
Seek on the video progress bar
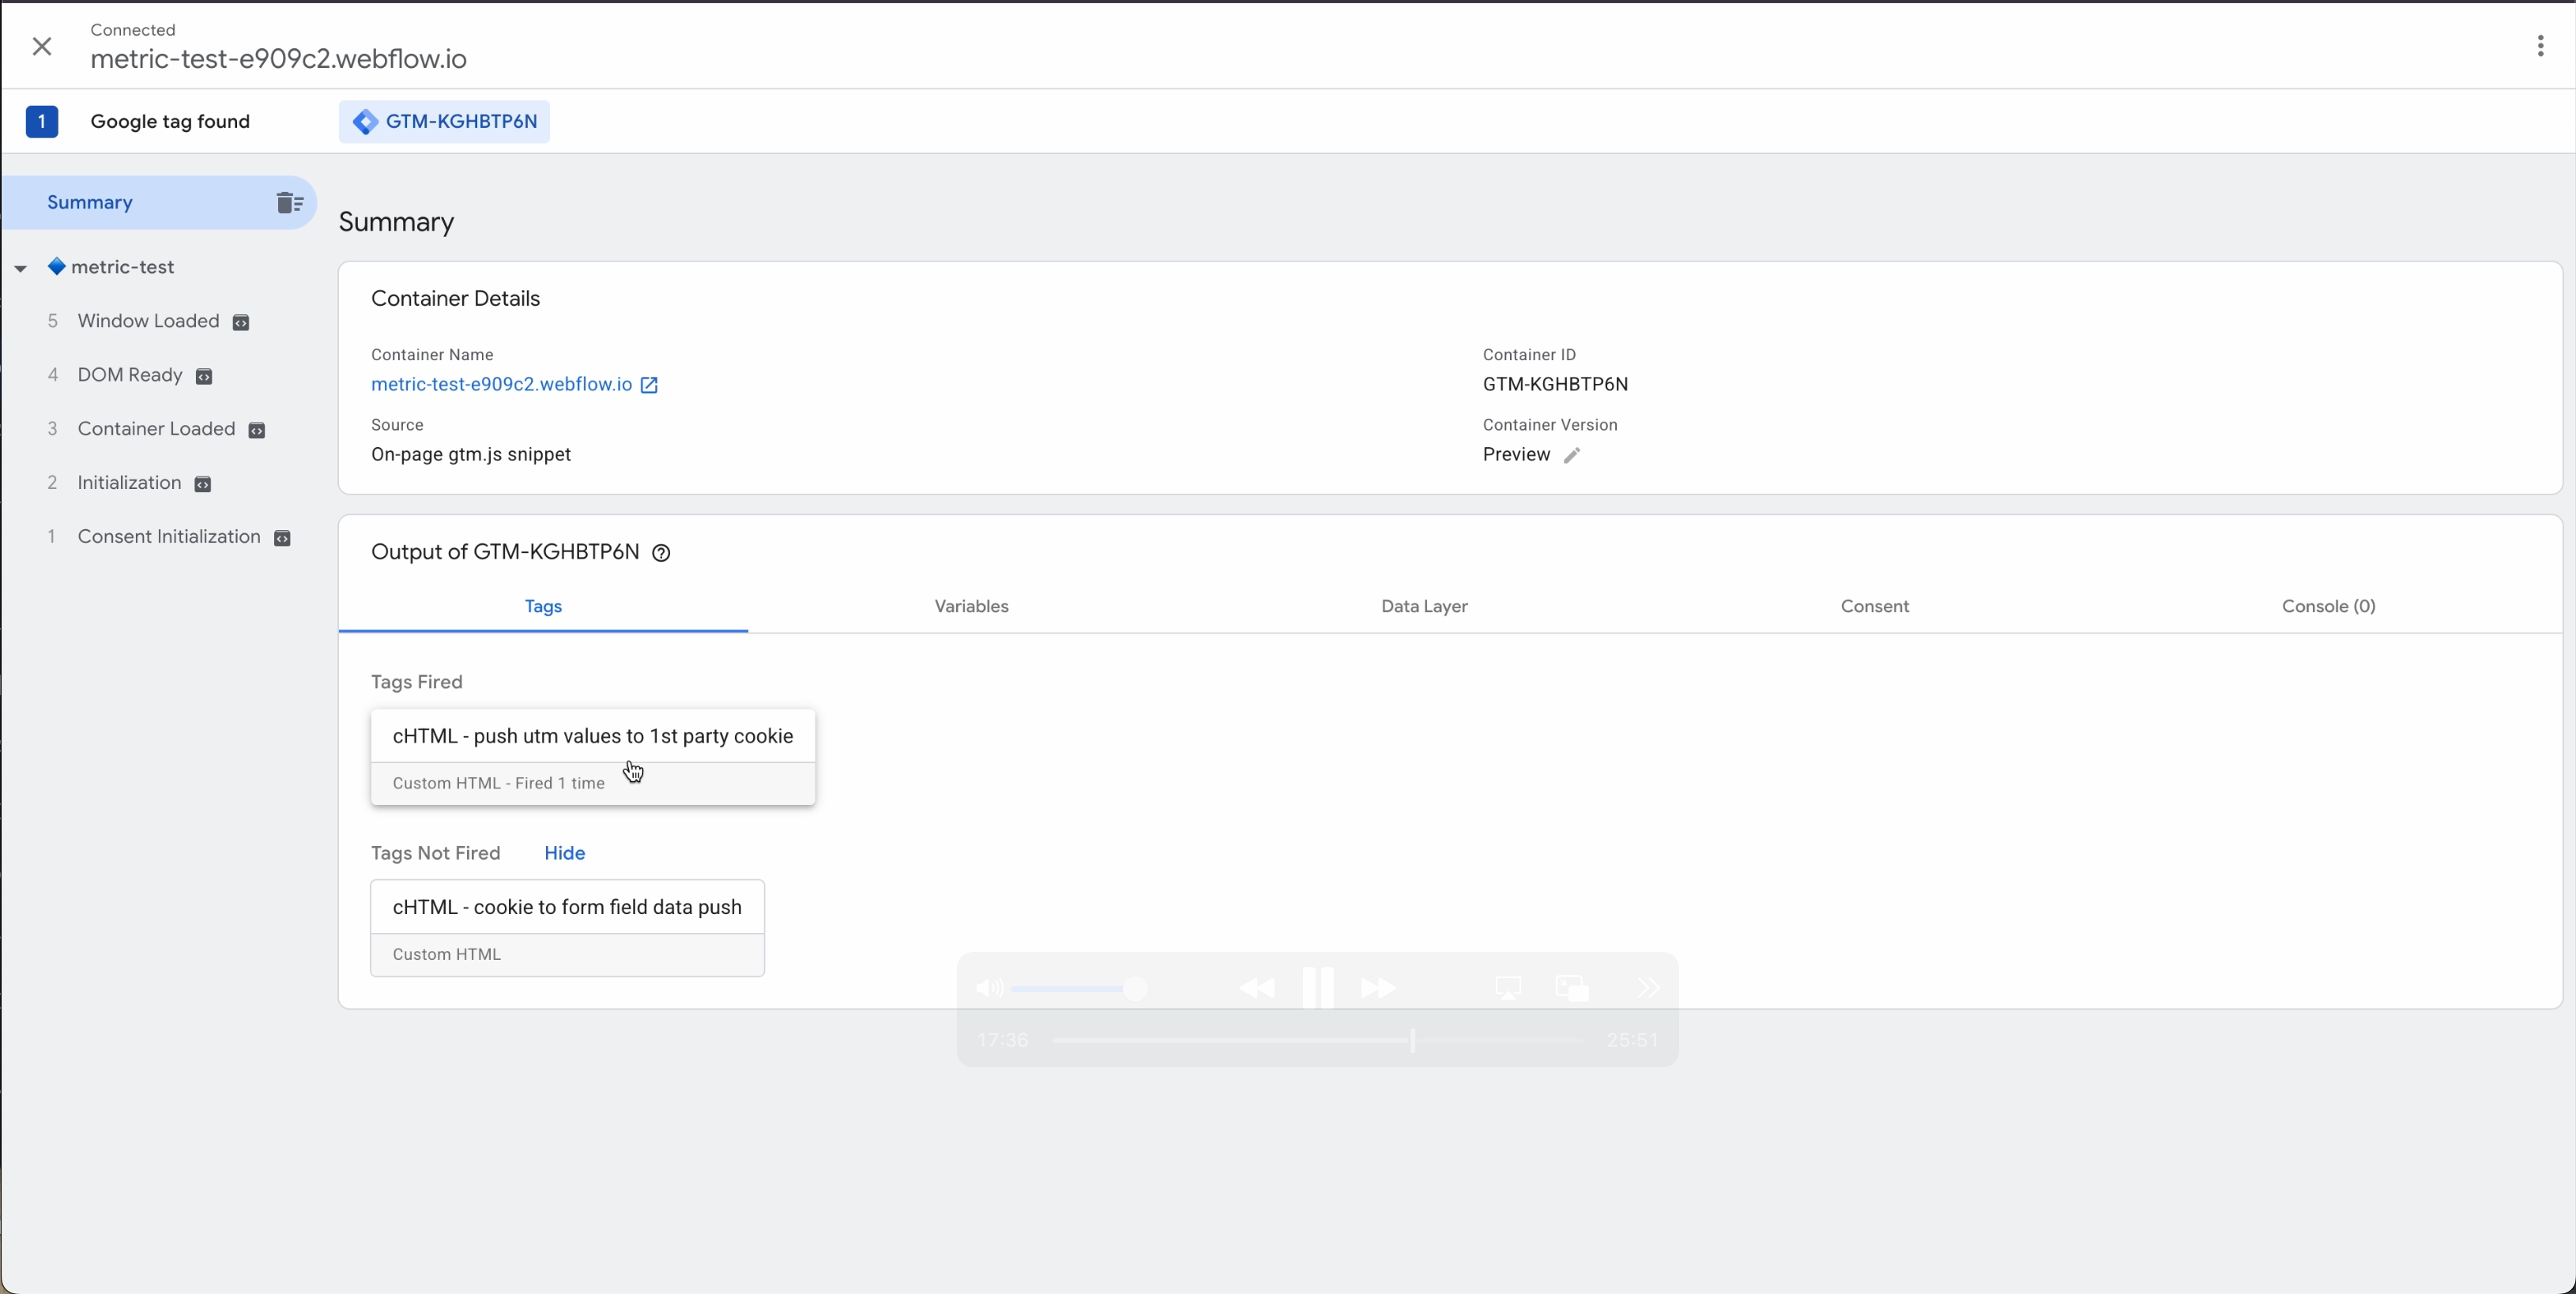[1318, 1041]
